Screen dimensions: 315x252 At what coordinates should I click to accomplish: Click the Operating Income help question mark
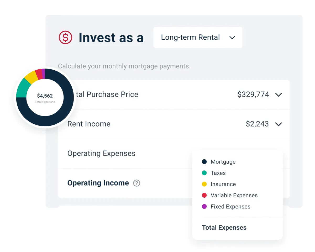pos(136,183)
